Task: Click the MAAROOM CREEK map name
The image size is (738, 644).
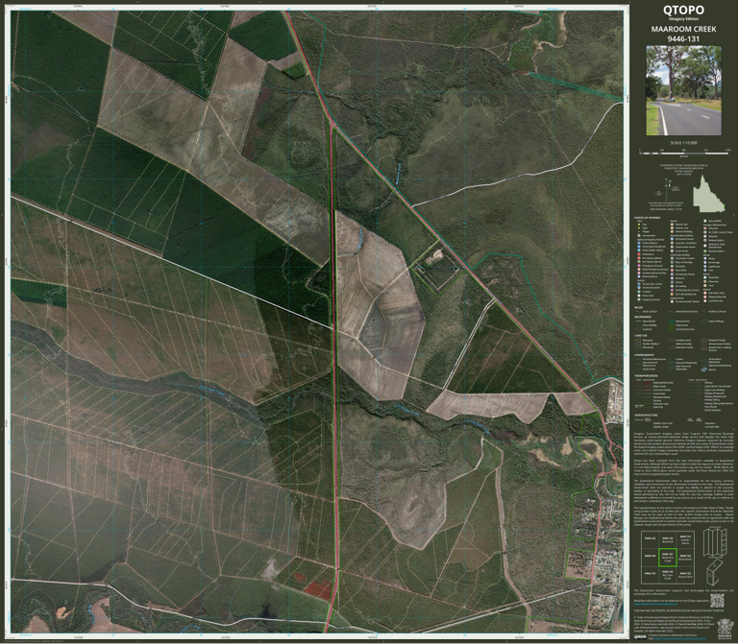Action: (683, 29)
